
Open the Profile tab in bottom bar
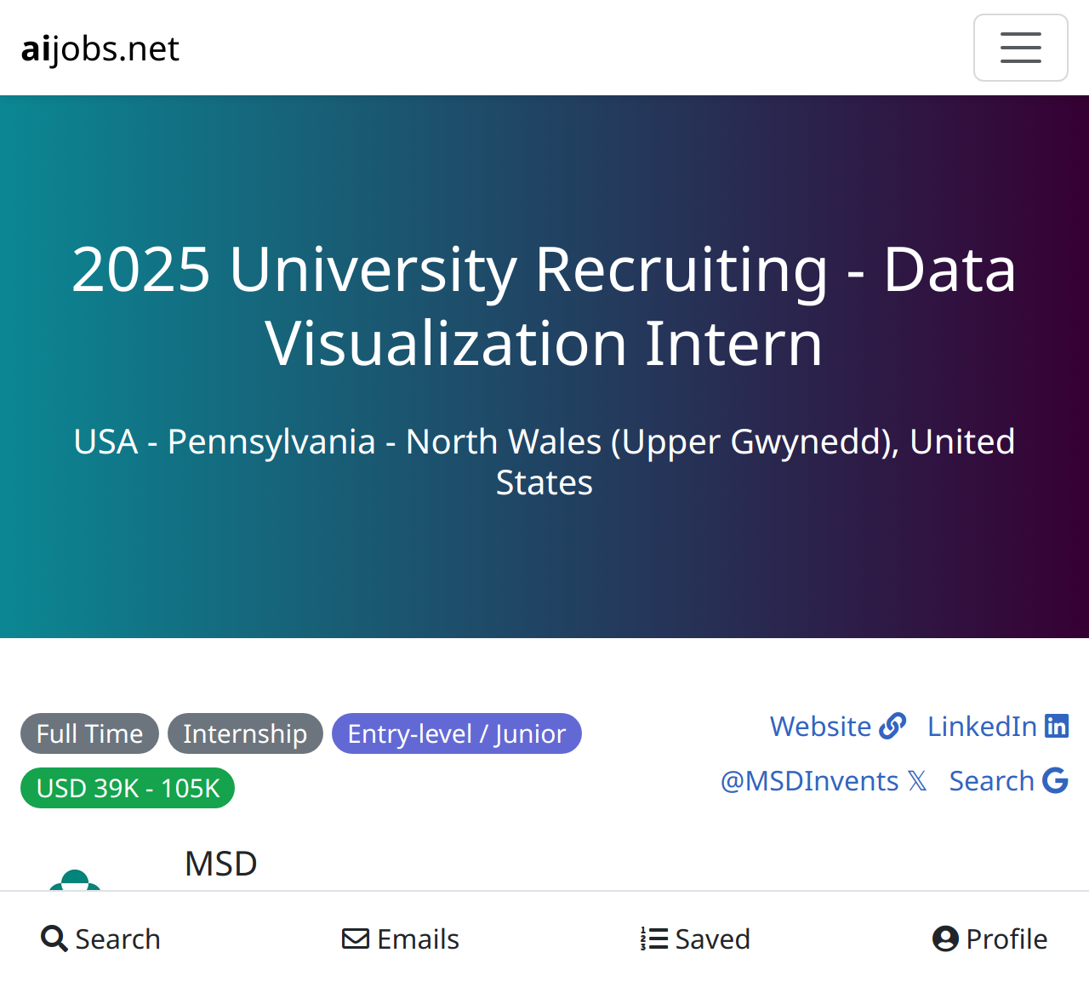(x=989, y=939)
